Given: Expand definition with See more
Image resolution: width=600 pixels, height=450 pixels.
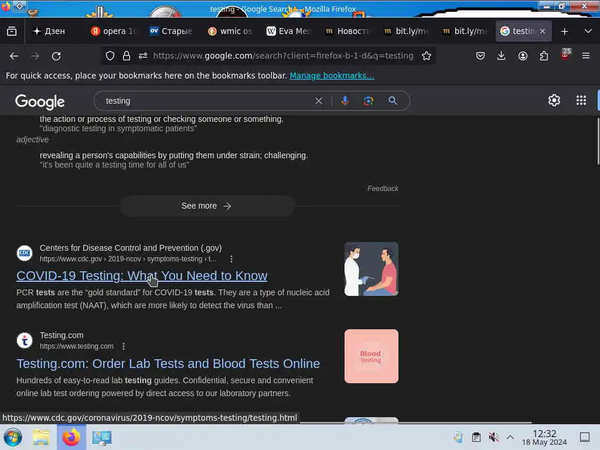Looking at the screenshot, I should [207, 206].
